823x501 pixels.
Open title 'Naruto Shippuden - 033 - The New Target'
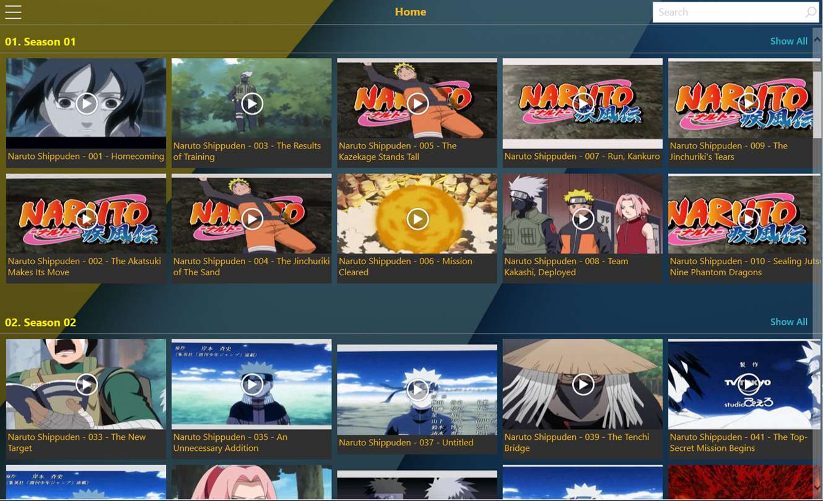click(77, 442)
